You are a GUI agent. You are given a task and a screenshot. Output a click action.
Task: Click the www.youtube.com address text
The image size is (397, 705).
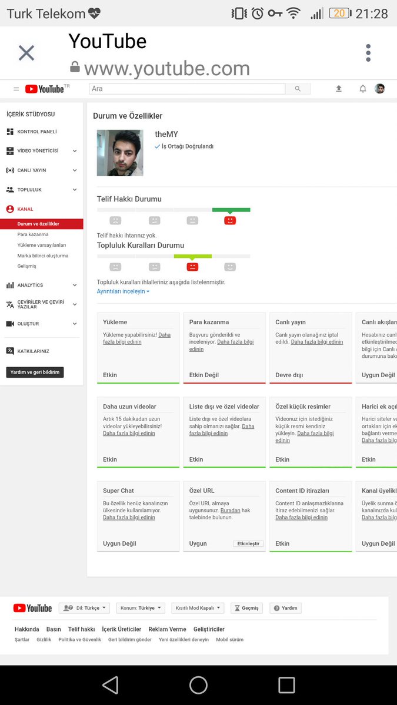click(167, 69)
